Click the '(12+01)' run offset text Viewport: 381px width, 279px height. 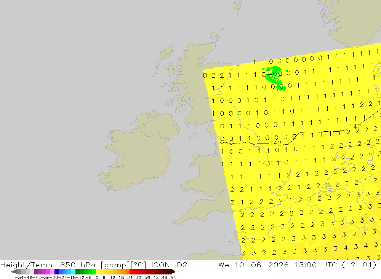click(x=359, y=265)
